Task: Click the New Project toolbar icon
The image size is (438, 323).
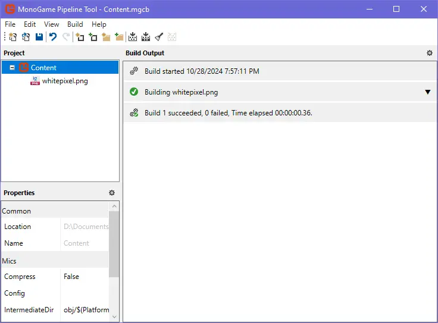Action: (x=13, y=37)
